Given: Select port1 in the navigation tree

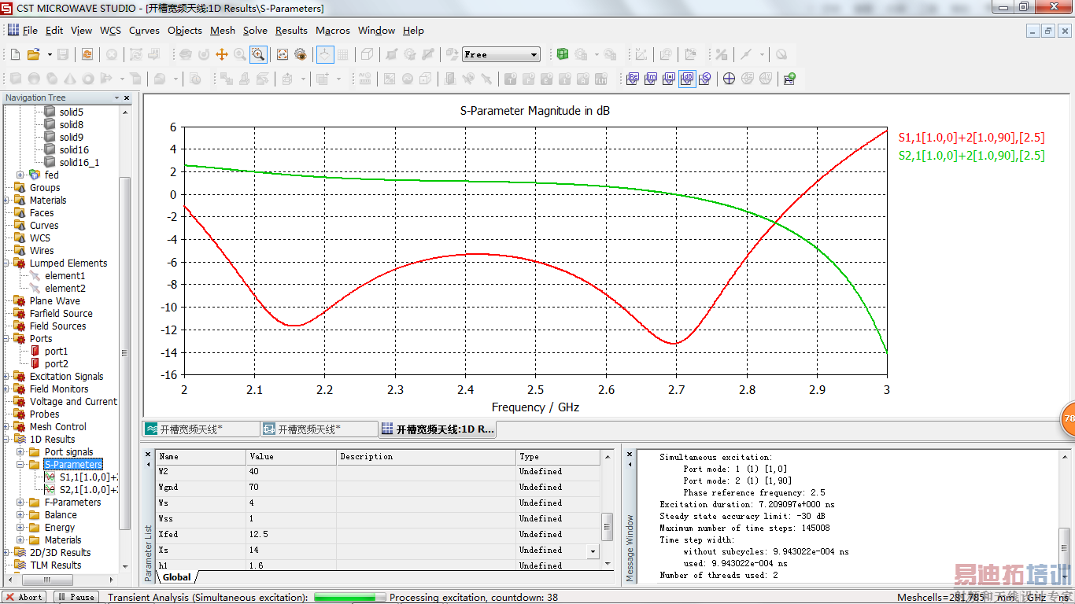Looking at the screenshot, I should point(56,351).
